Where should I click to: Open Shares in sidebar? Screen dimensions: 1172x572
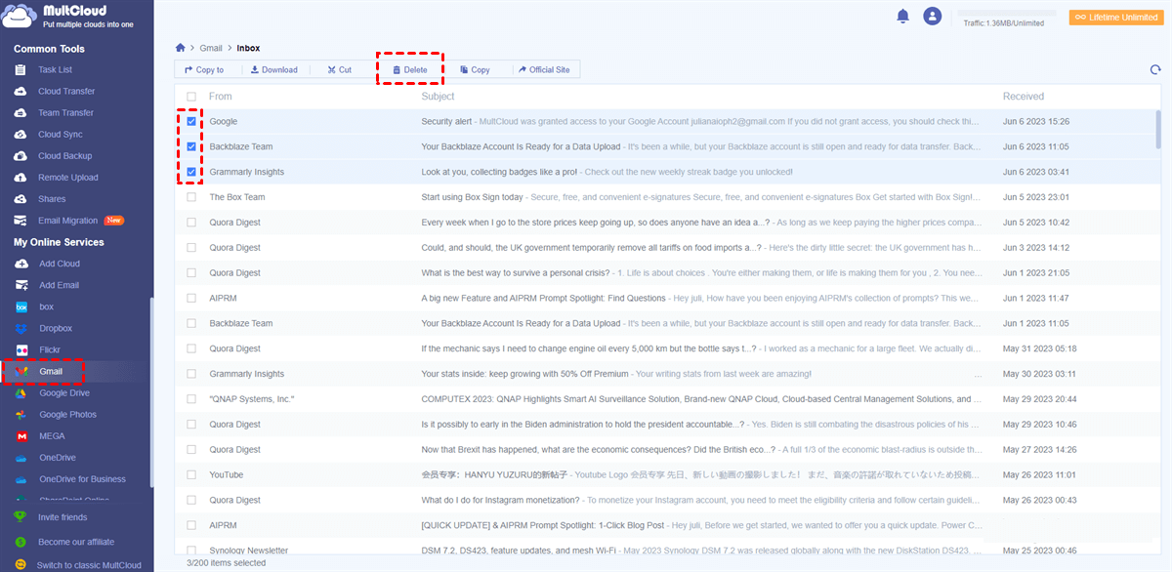coord(52,199)
